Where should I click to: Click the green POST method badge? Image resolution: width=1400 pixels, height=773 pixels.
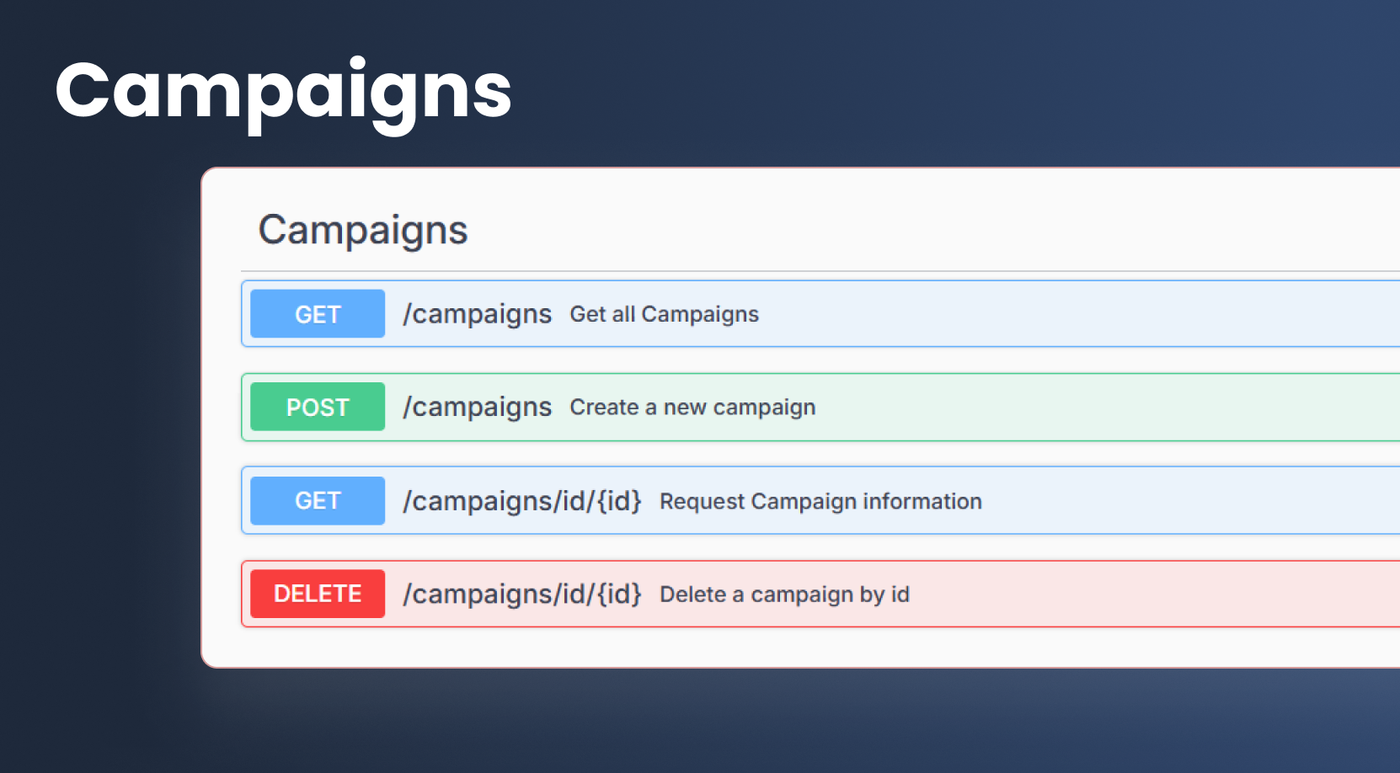point(318,407)
